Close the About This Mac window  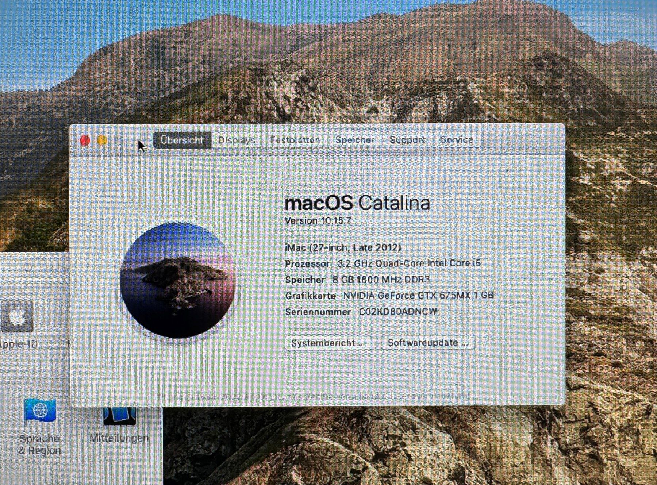coord(85,141)
